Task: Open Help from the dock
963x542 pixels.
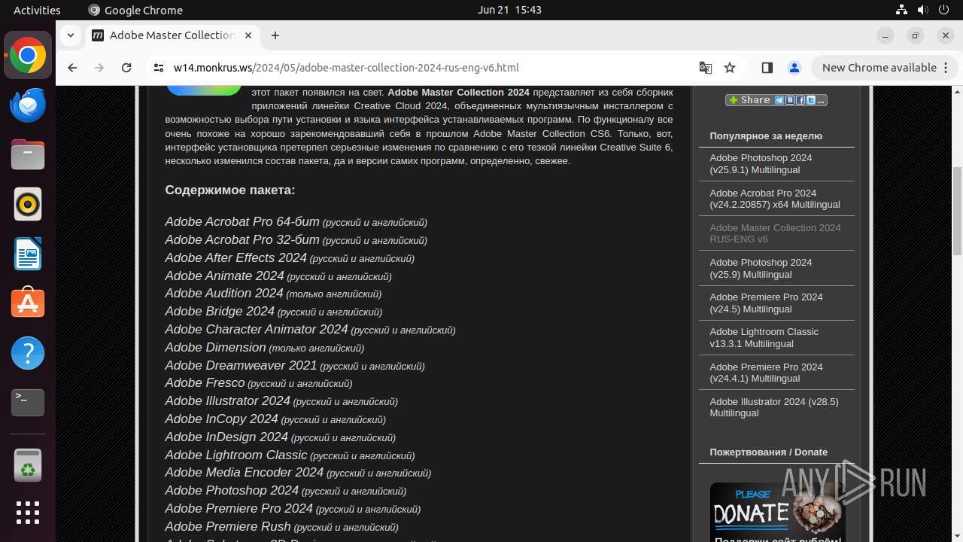Action: [x=28, y=353]
